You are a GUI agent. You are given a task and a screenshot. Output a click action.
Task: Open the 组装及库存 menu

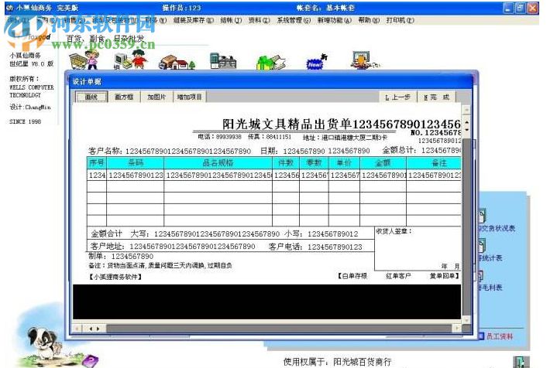[193, 20]
